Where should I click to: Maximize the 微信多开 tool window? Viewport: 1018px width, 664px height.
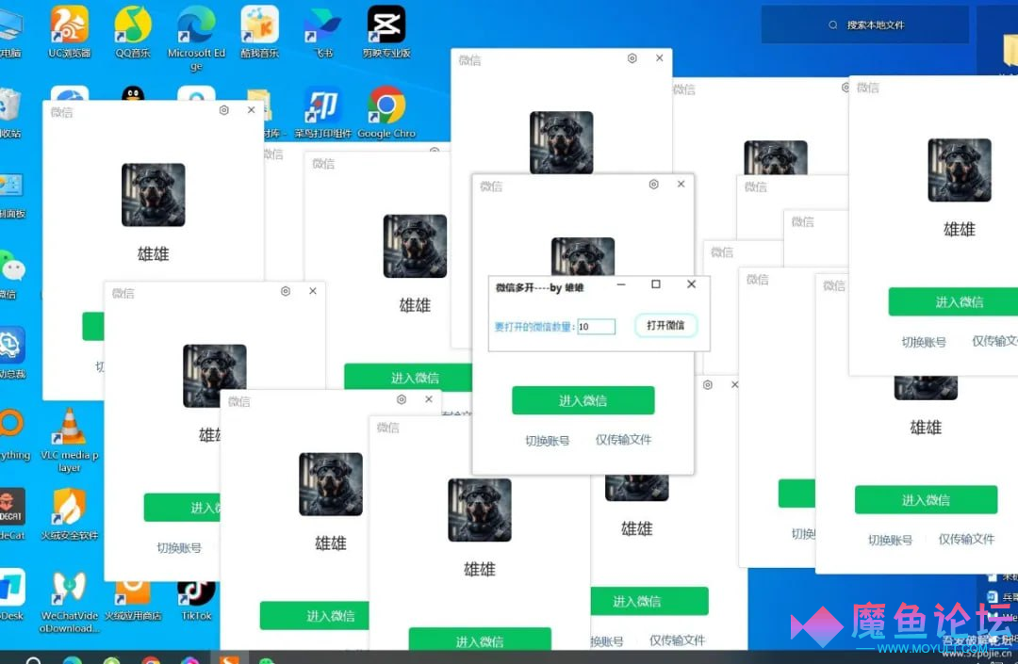click(x=656, y=284)
